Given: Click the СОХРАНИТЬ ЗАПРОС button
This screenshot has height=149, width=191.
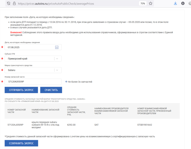Looking at the screenshot, I should coord(21,143).
